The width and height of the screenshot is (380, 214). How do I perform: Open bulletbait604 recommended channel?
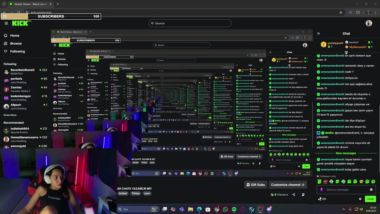point(25,130)
